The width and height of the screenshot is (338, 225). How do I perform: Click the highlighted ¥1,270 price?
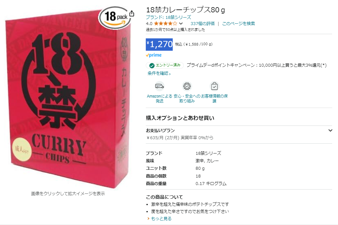pos(159,45)
